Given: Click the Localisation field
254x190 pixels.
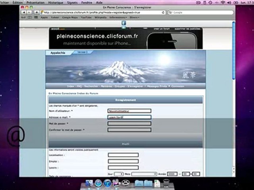Looking at the screenshot, I should click(123, 155).
